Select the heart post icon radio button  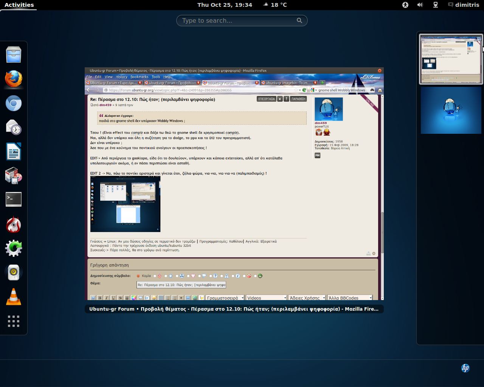coord(188,276)
